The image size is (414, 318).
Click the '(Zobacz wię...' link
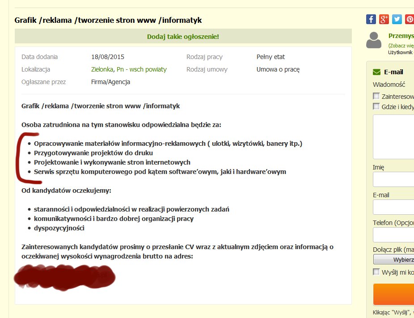401,46
